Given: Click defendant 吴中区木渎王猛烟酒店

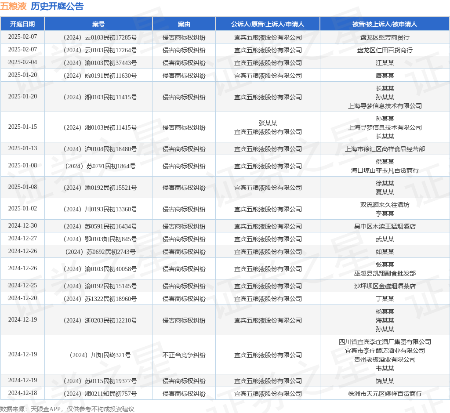Looking at the screenshot, I should coord(385,226).
